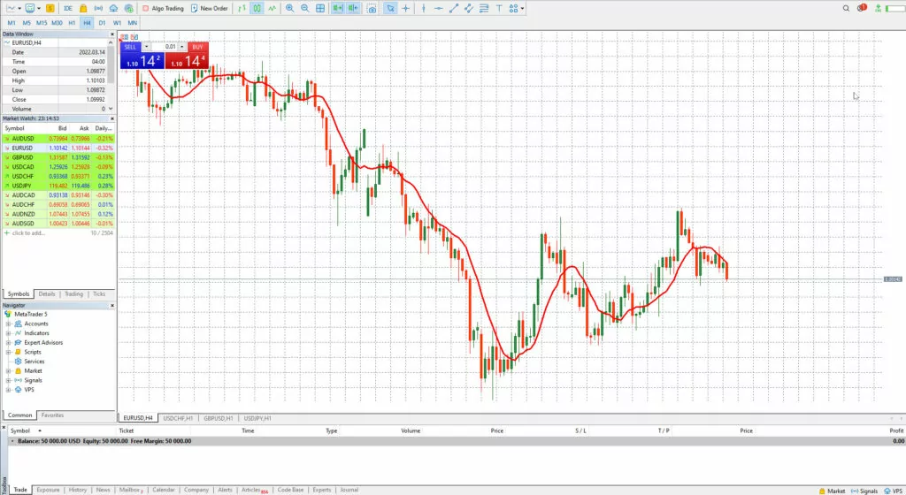Expand the Indicators node in Navigator
This screenshot has width=906, height=495.
[x=8, y=332]
